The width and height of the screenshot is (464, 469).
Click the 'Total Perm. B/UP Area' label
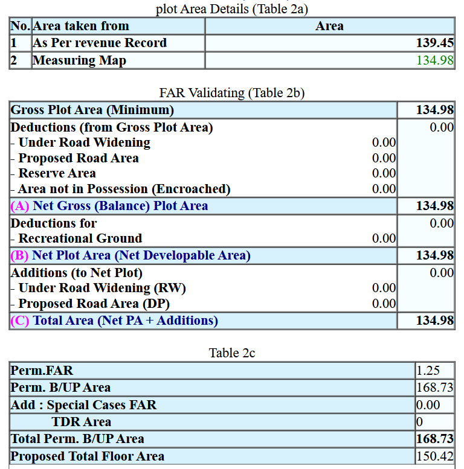point(77,439)
